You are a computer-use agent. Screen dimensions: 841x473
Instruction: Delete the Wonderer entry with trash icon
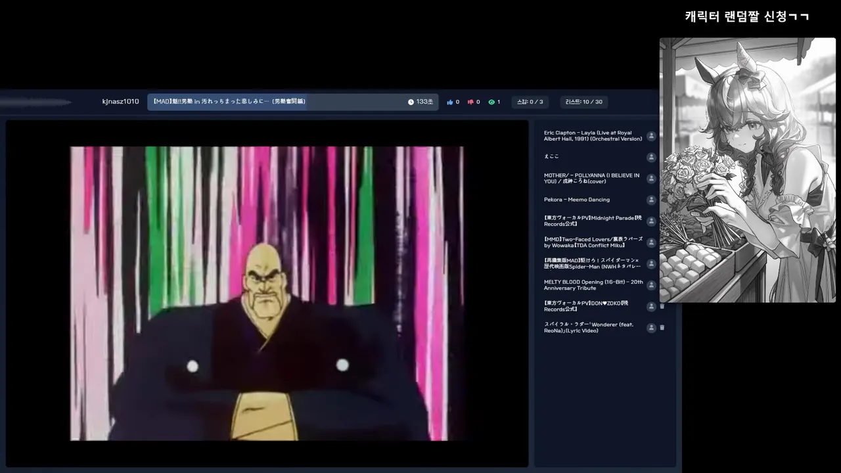(x=662, y=328)
